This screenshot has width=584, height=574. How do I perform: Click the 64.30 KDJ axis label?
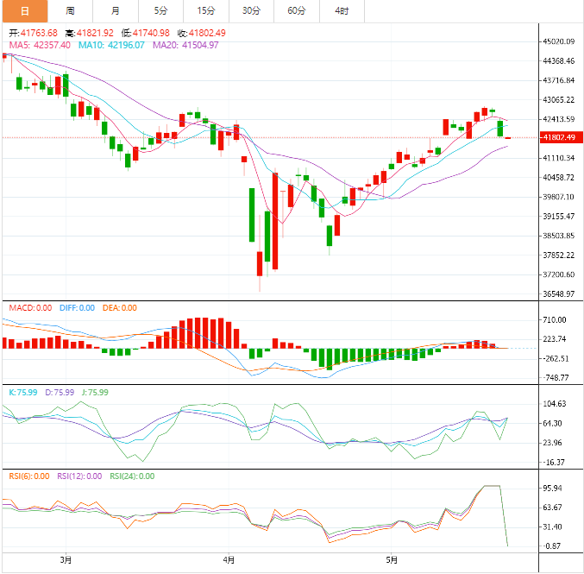coord(553,424)
